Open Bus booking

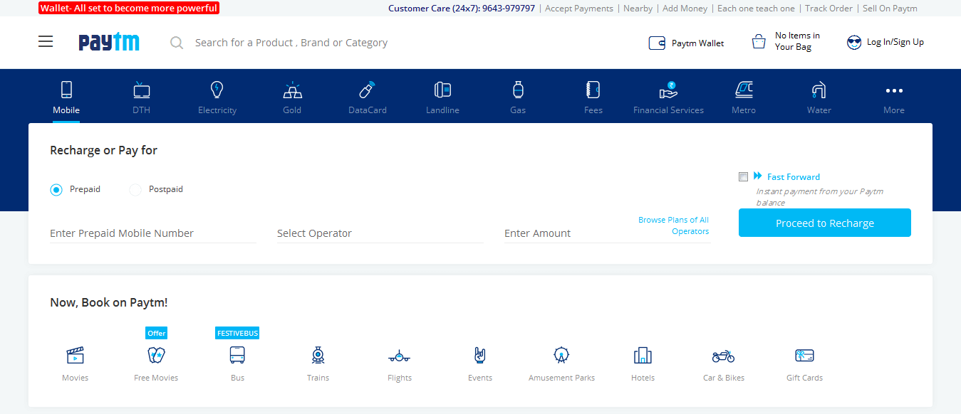click(237, 363)
